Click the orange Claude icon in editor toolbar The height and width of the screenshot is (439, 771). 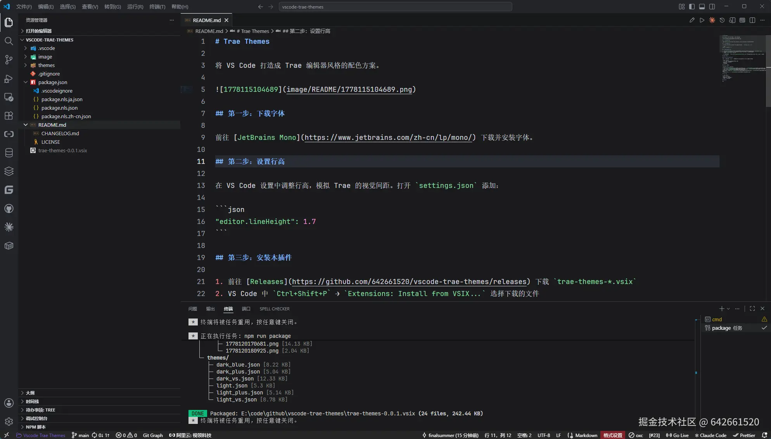[712, 20]
